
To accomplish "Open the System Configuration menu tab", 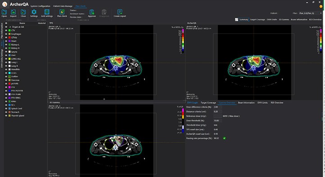I will [40, 6].
